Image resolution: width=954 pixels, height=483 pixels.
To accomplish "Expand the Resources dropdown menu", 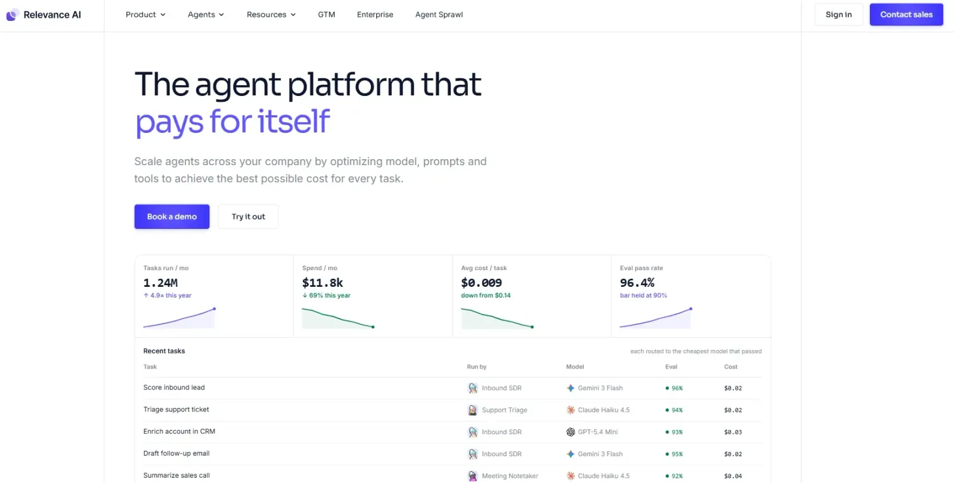I will point(271,15).
